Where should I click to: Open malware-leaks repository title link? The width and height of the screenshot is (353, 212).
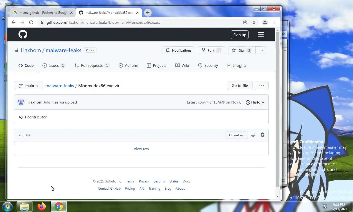pos(63,50)
